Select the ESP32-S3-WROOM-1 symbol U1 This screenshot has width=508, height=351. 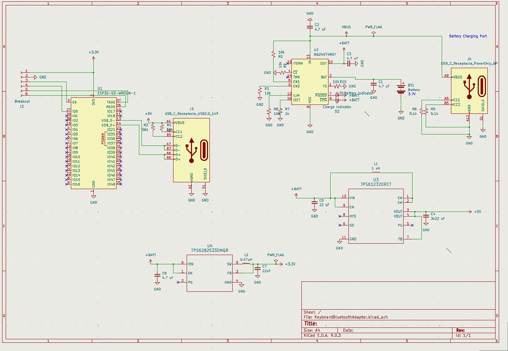click(x=93, y=143)
